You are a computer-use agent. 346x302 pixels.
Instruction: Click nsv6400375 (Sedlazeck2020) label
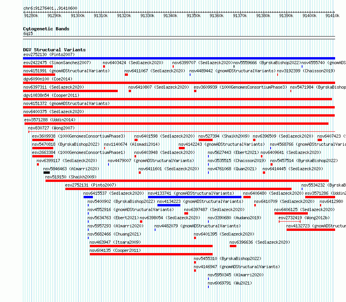click(54, 112)
